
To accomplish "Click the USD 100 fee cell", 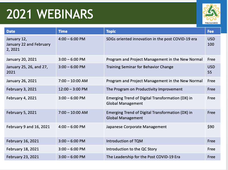I will coord(211,42).
